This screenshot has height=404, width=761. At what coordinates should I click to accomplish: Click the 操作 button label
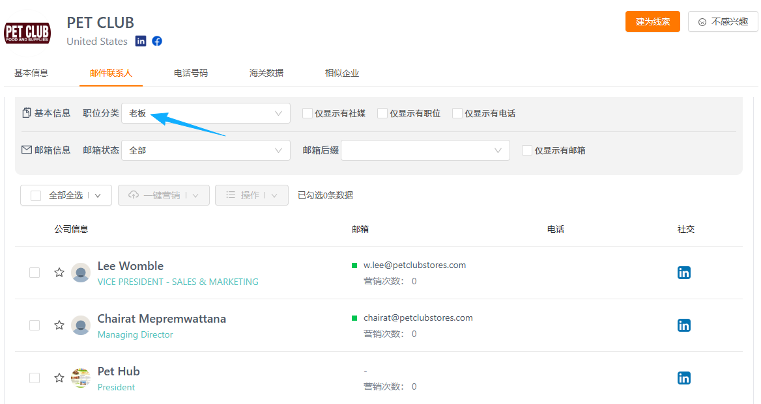[250, 195]
